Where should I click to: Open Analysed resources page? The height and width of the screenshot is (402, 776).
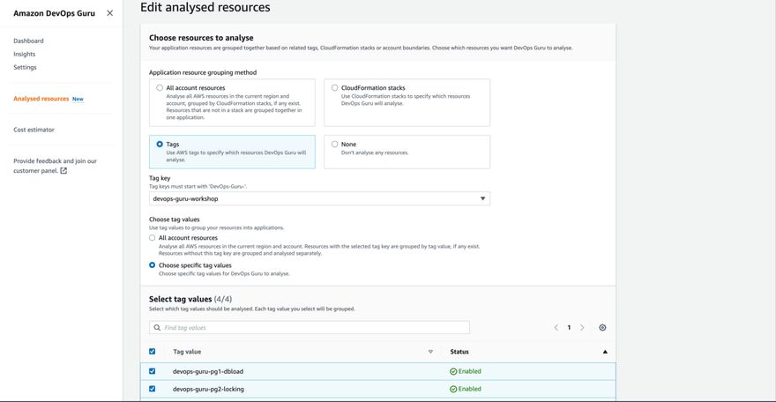41,99
